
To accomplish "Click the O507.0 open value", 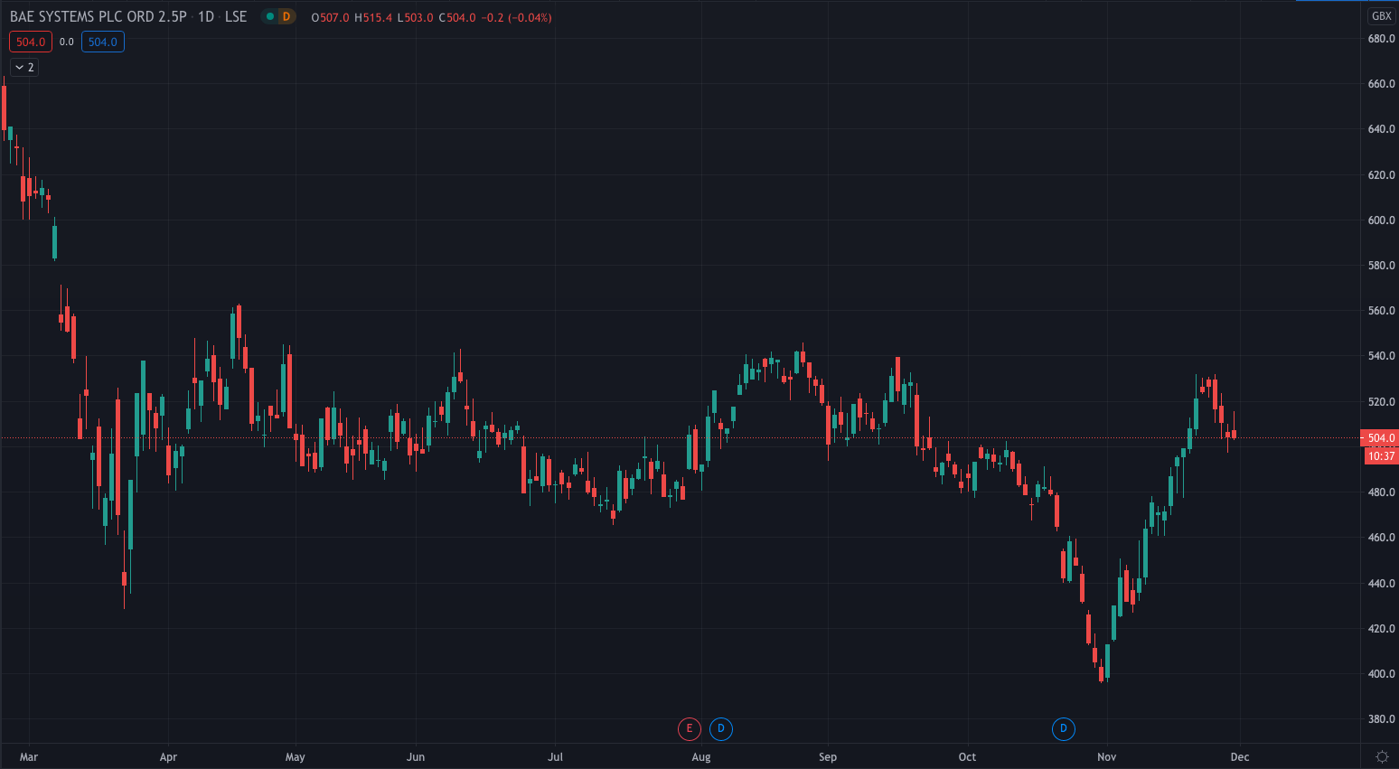I will click(330, 17).
